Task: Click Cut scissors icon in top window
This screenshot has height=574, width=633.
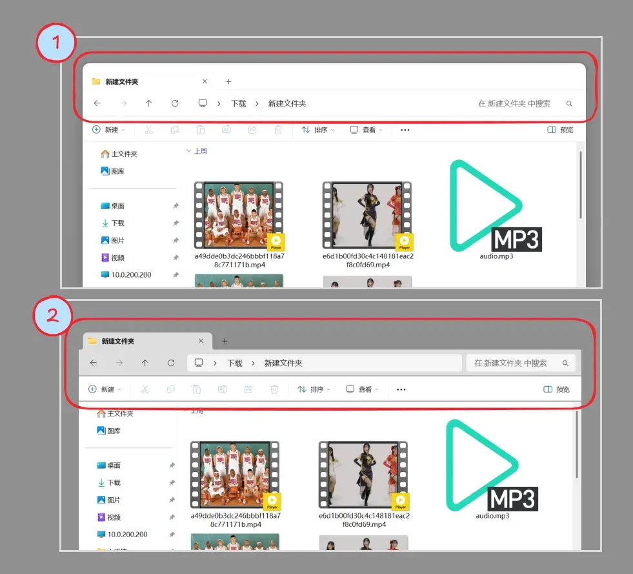Action: [148, 130]
